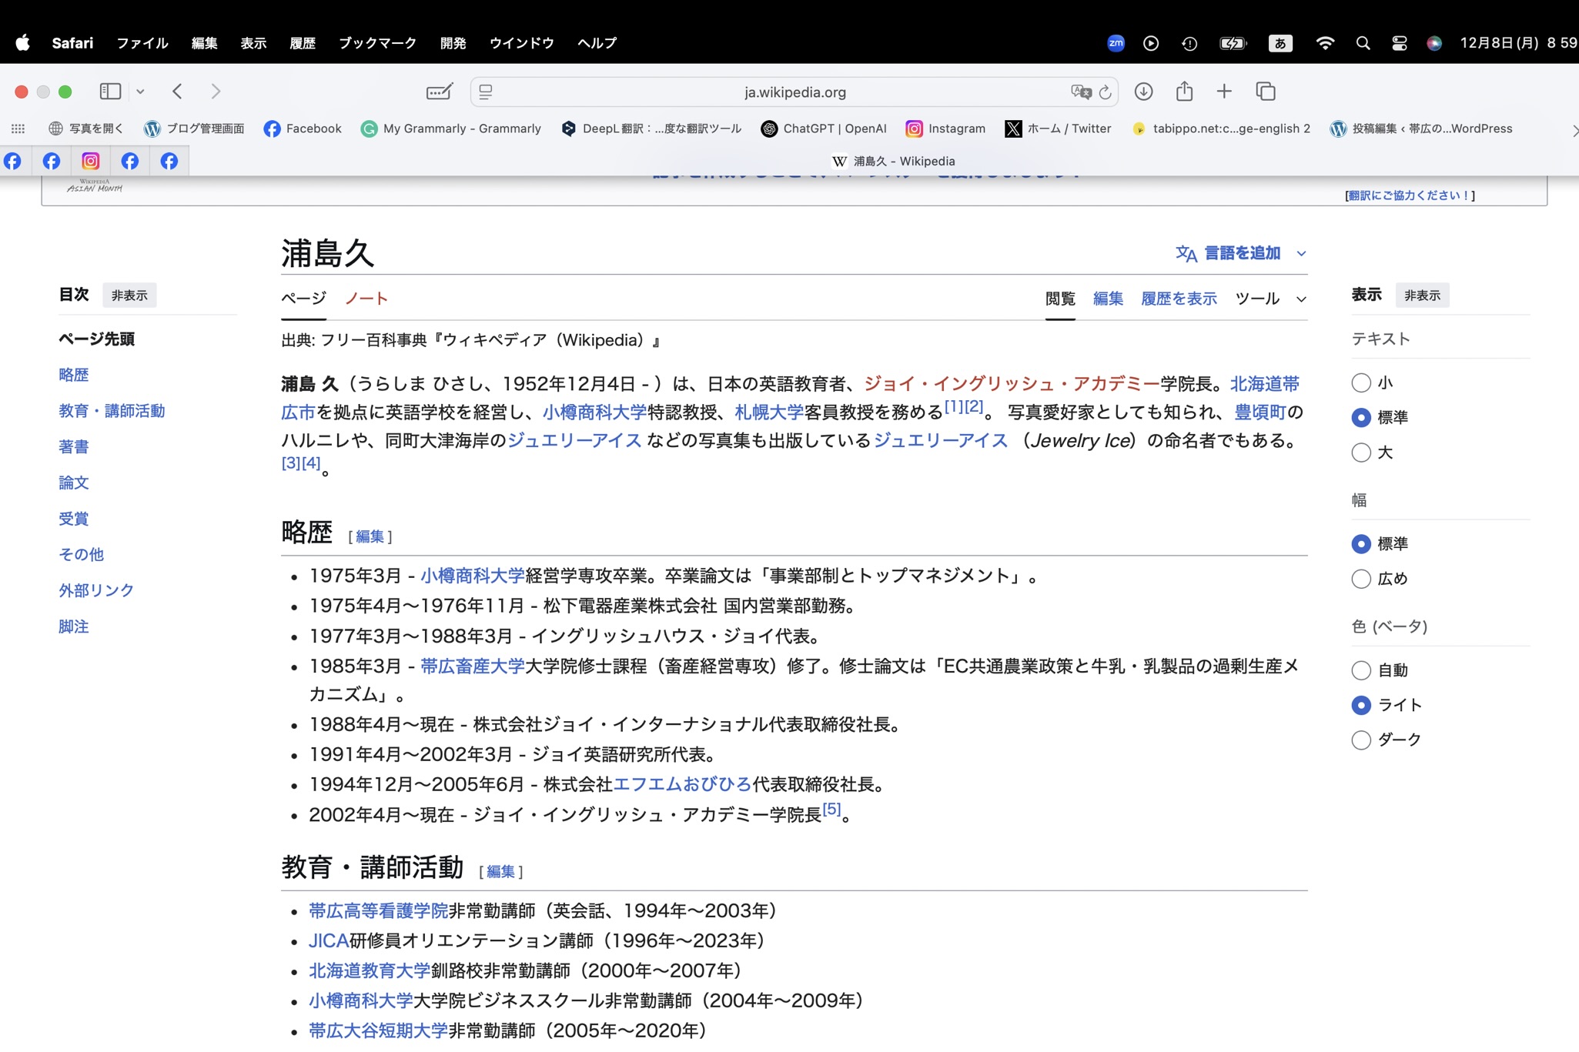Switch to the ノート tab
Image resolution: width=1579 pixels, height=1052 pixels.
[x=366, y=299]
